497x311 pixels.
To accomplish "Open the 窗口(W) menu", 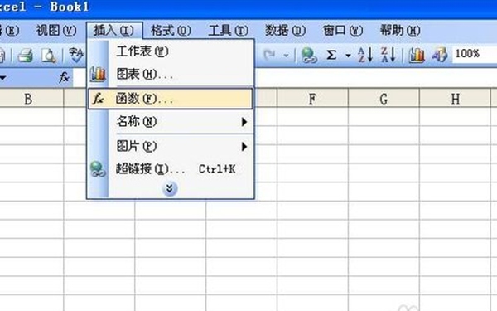I will pos(343,31).
